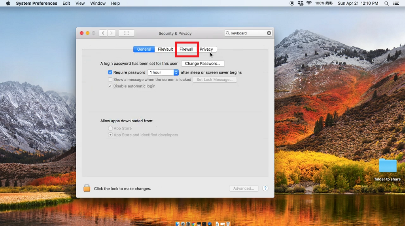The width and height of the screenshot is (405, 226).
Task: Open the Edit menu
Action: 66,3
